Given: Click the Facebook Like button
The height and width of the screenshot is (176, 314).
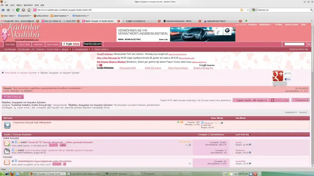Looking at the screenshot, I should [x=288, y=79].
